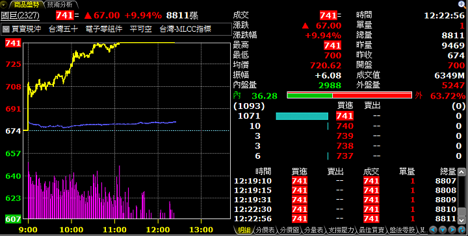Screen dimensions: 468x236
Task: Click the best bid price 741 in order book
Action: [344, 116]
